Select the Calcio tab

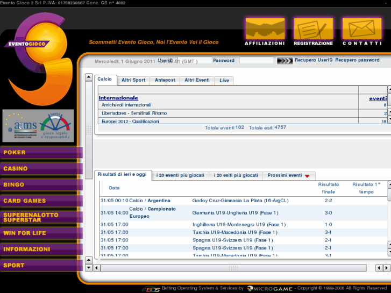(105, 80)
